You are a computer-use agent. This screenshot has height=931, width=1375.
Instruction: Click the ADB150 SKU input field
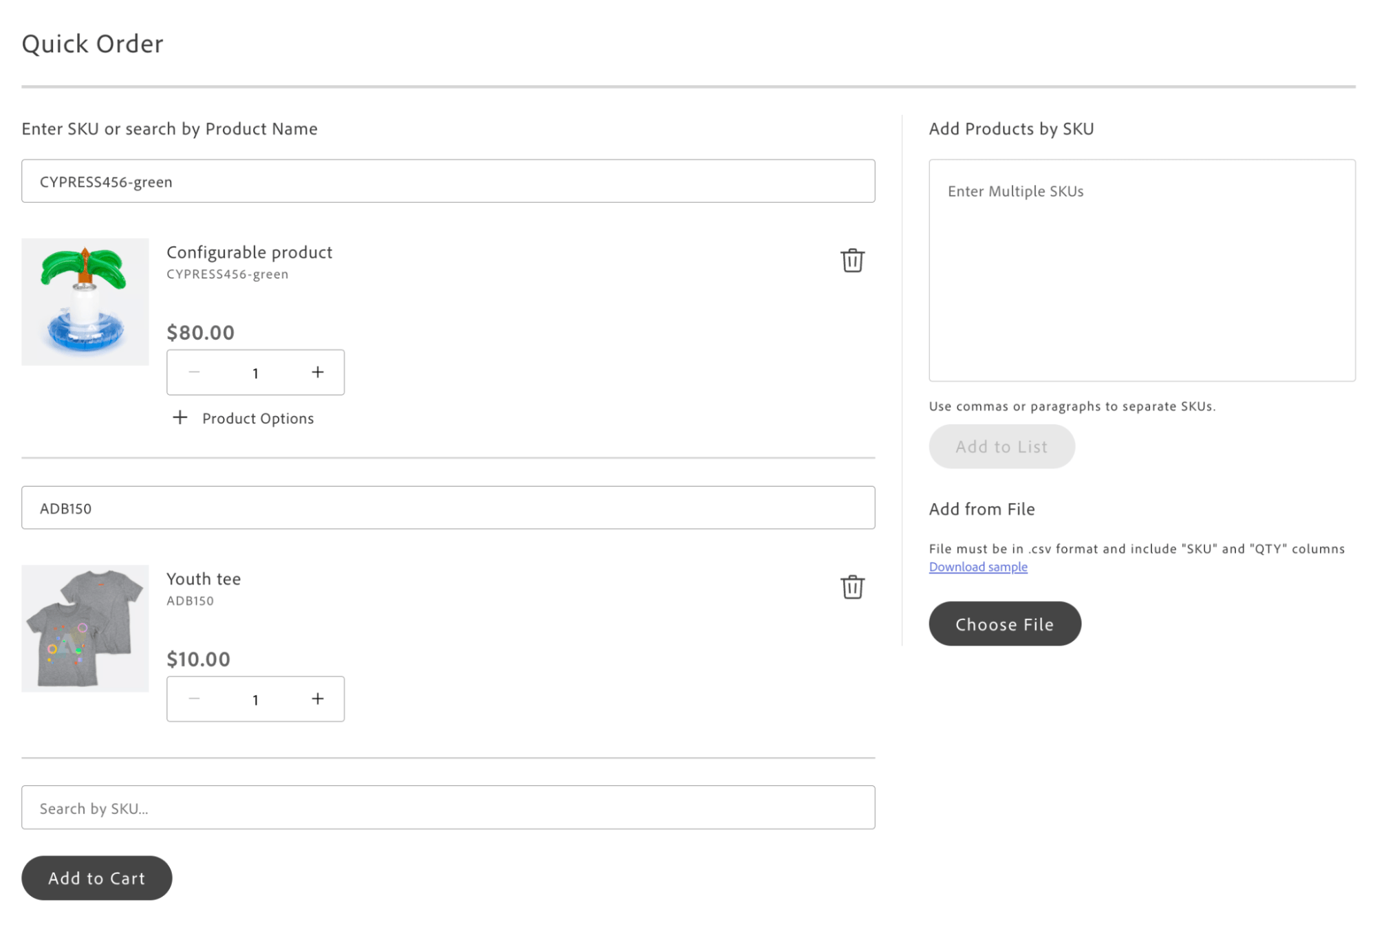pos(448,507)
